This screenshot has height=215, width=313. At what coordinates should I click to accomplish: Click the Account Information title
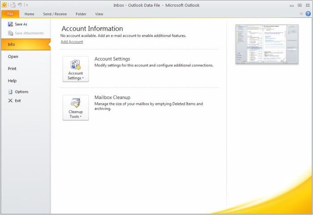click(92, 29)
